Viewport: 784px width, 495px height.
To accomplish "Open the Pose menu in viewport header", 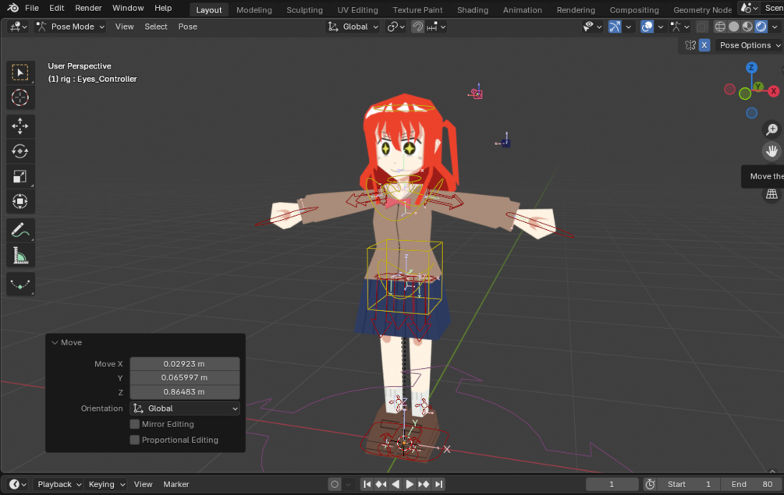I will [187, 27].
